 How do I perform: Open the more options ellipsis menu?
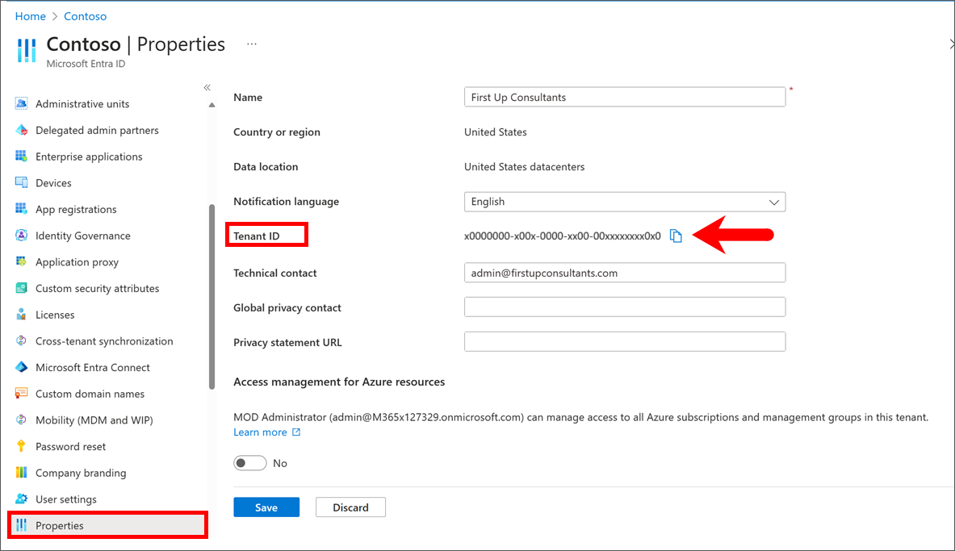(252, 44)
